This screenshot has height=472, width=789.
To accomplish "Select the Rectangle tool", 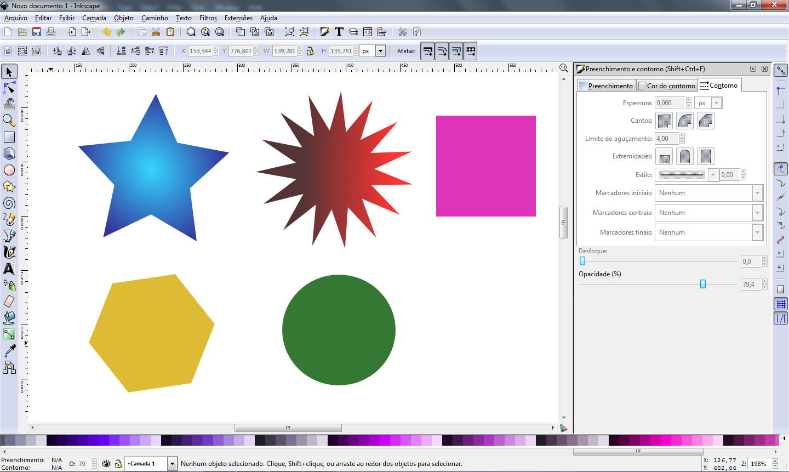I will (x=9, y=137).
